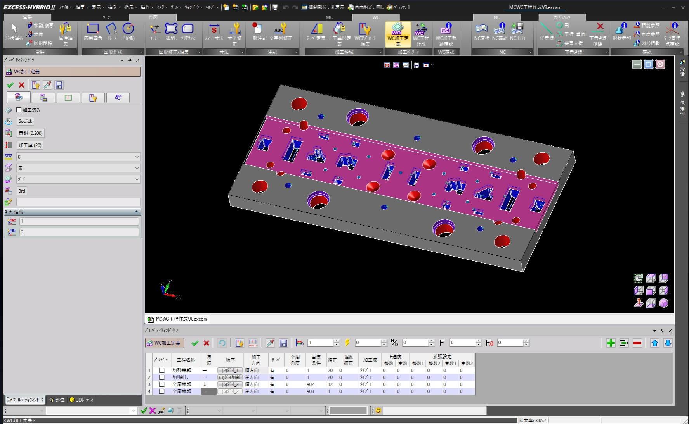Open the NC変換 conversion tool

tap(481, 32)
